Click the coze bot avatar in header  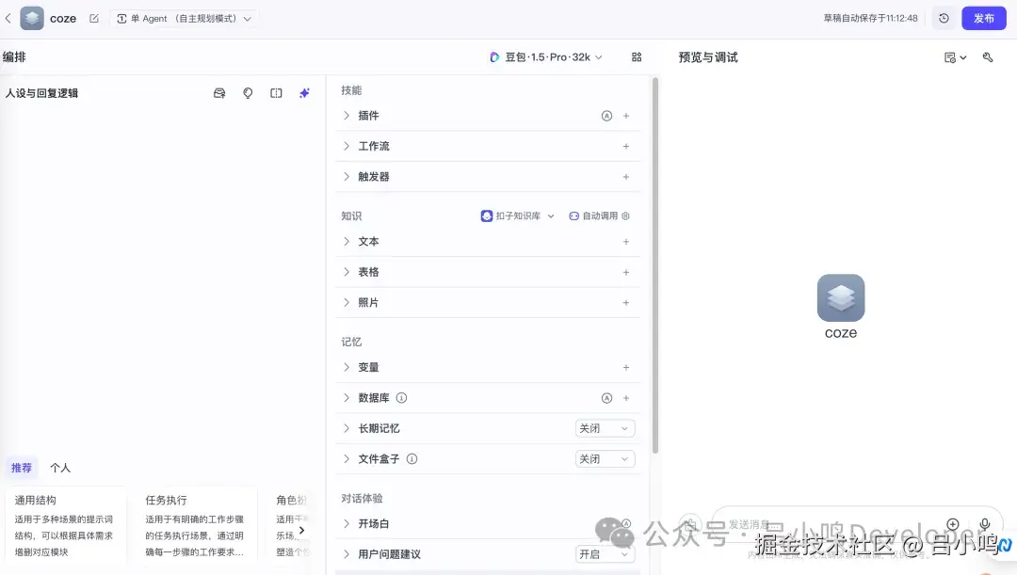tap(32, 18)
